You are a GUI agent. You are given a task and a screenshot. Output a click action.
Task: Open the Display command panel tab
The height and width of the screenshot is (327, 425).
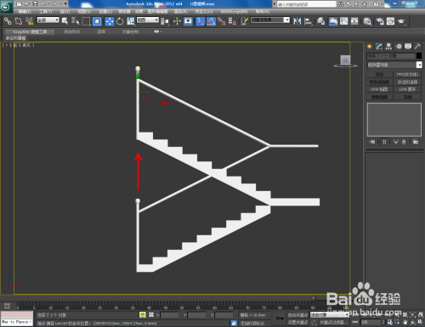click(408, 47)
